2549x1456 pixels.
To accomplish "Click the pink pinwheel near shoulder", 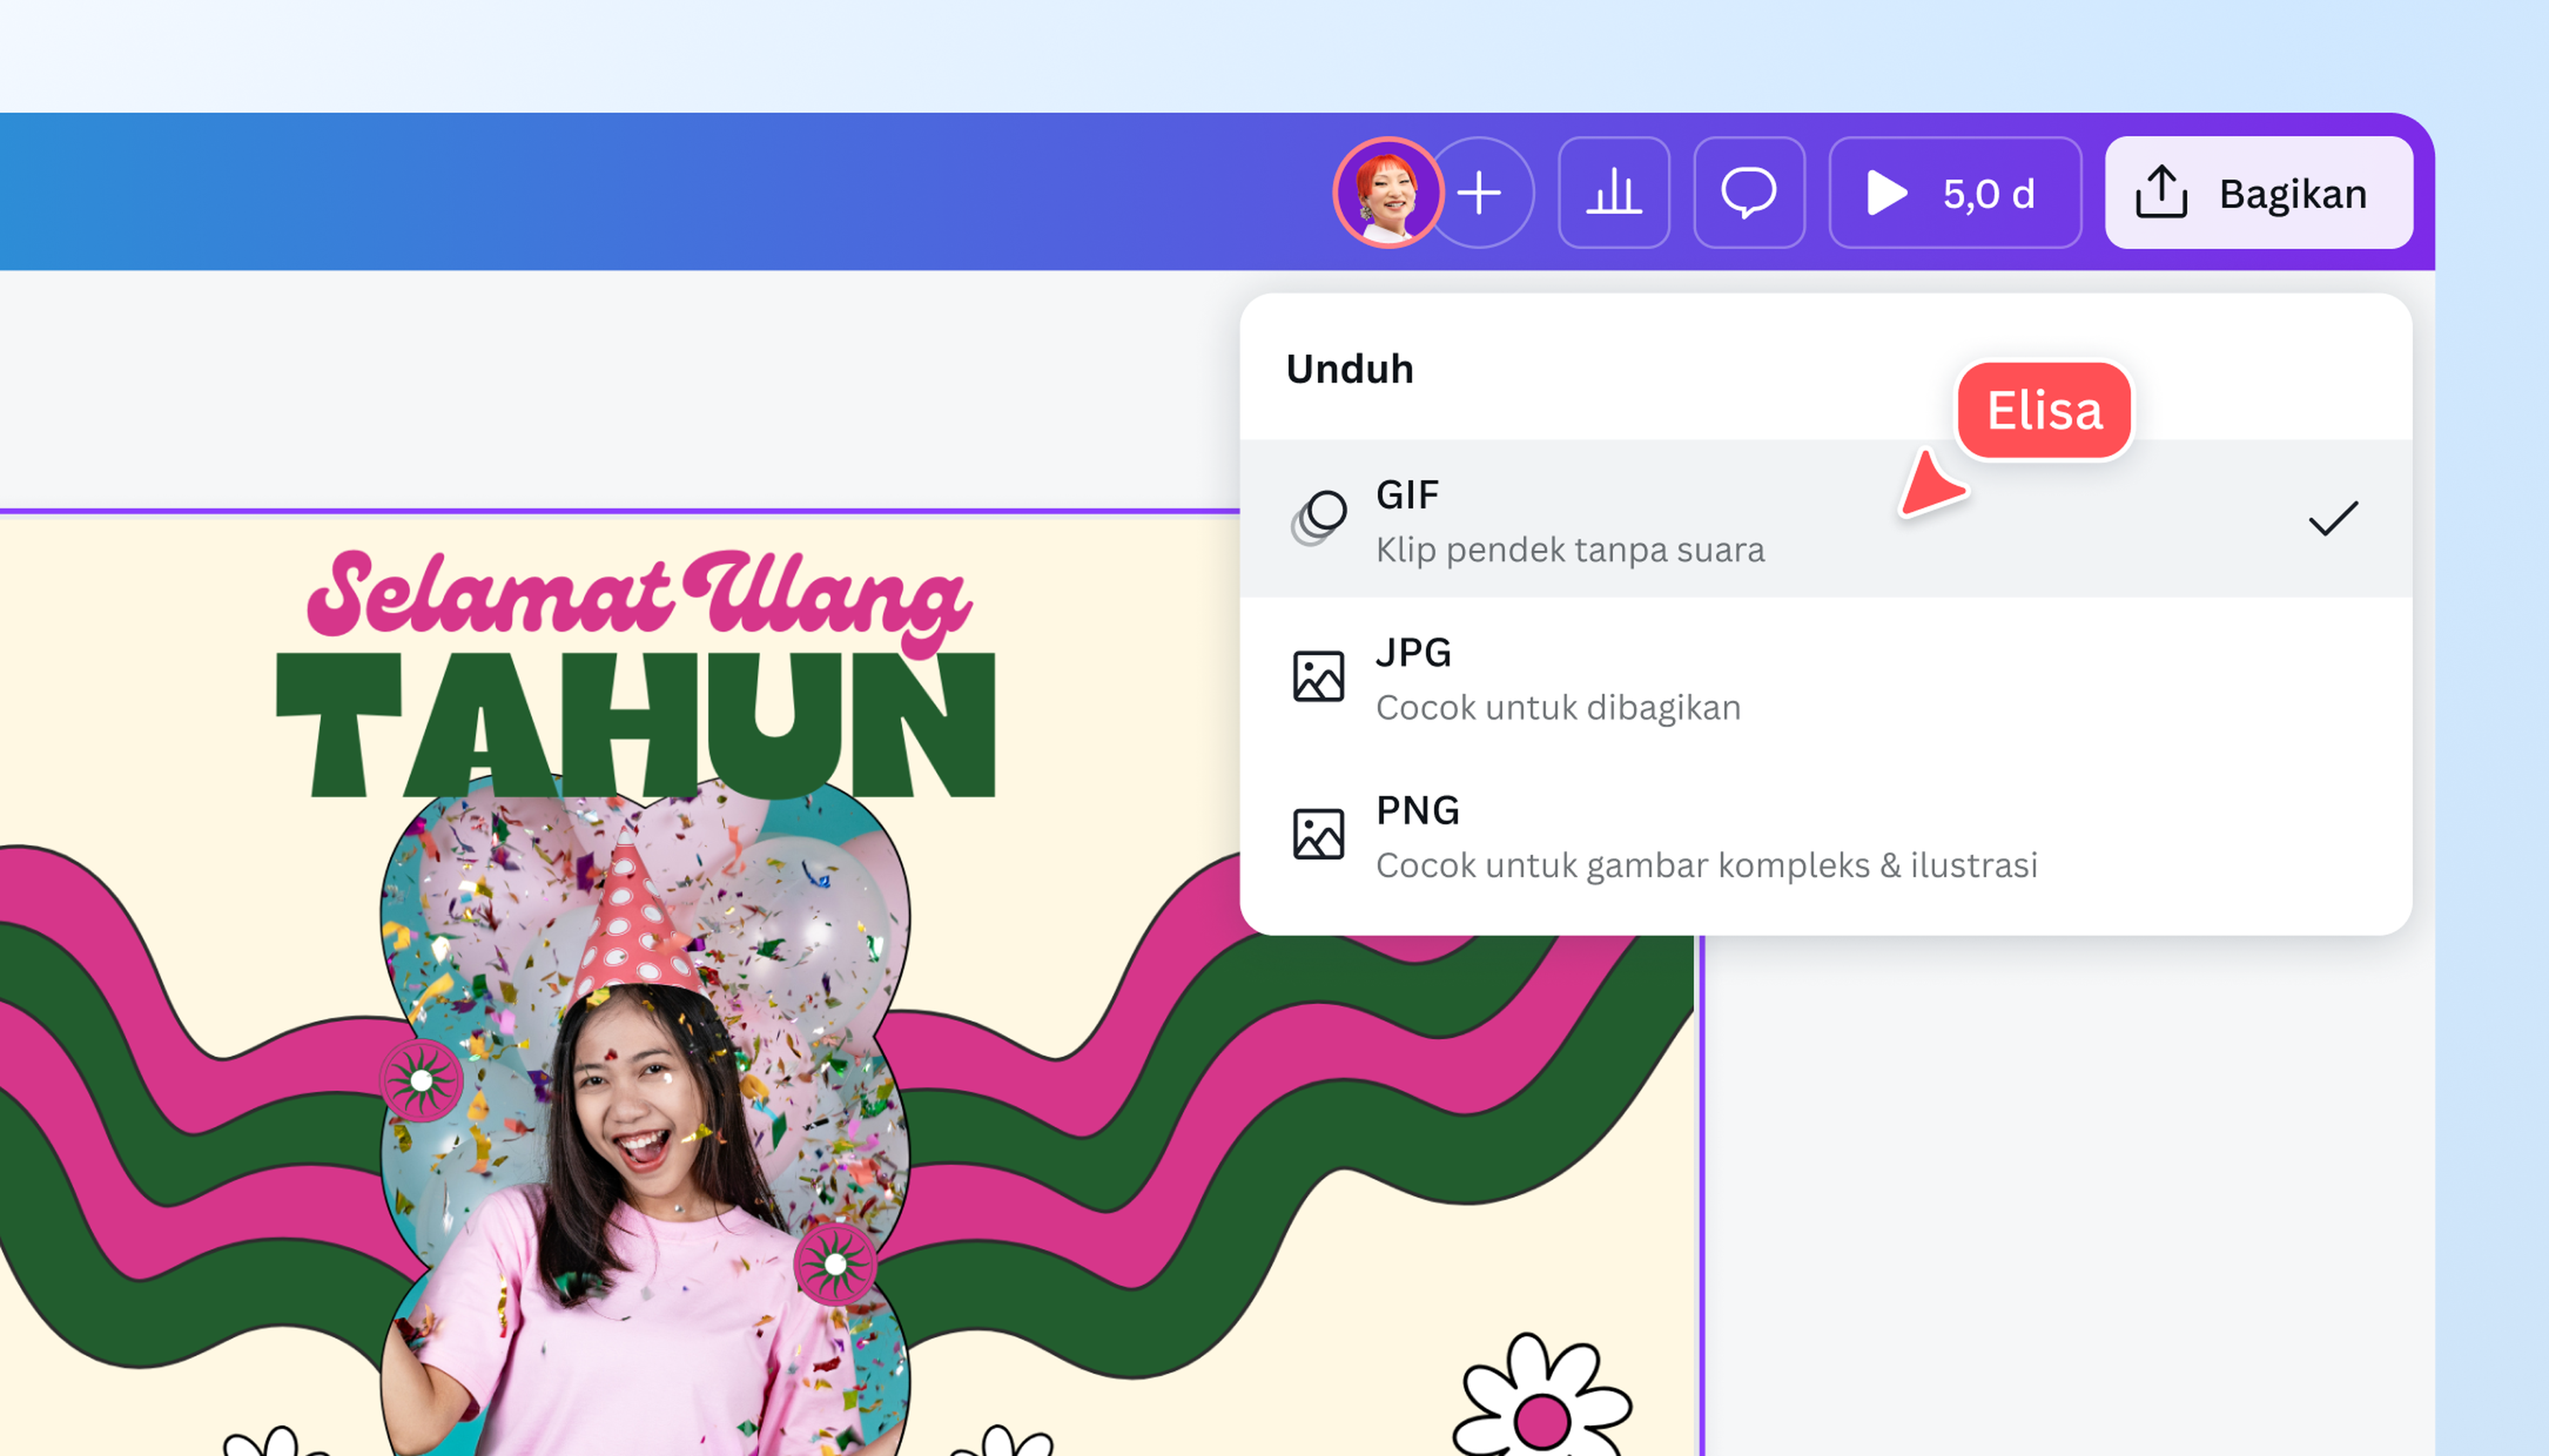I will 835,1265.
